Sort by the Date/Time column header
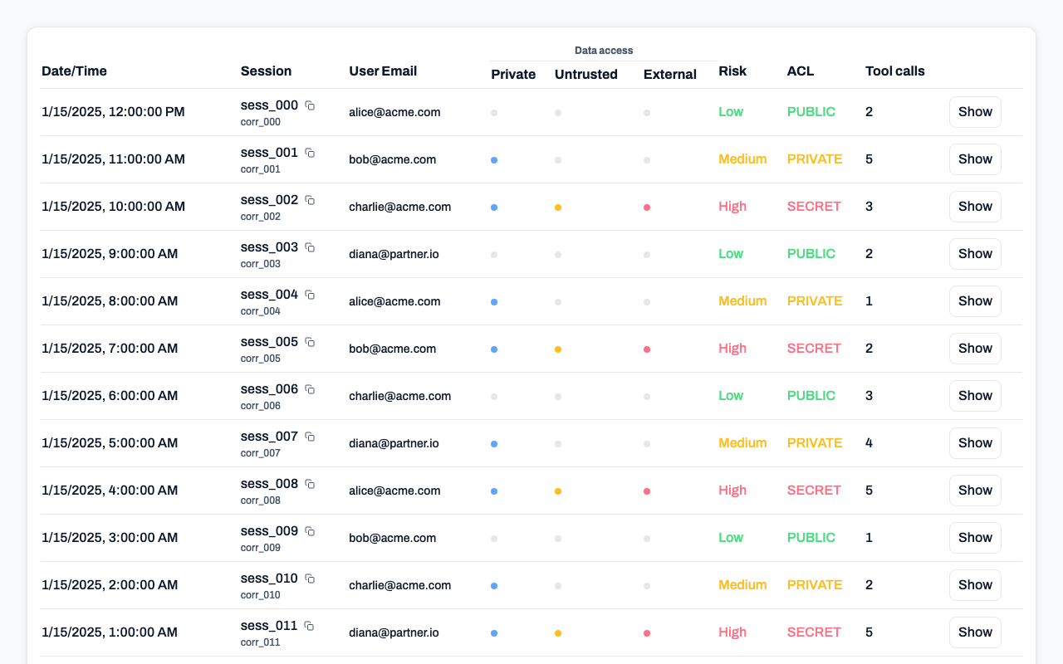Viewport: 1063px width, 664px height. coord(74,71)
